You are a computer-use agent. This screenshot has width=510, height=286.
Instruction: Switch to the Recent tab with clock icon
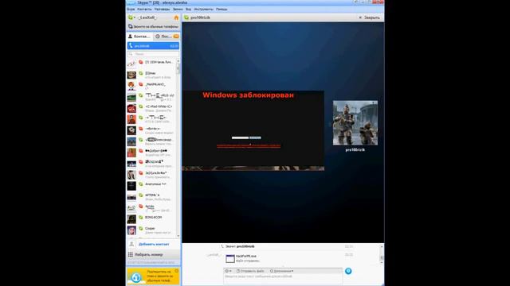[x=167, y=37]
